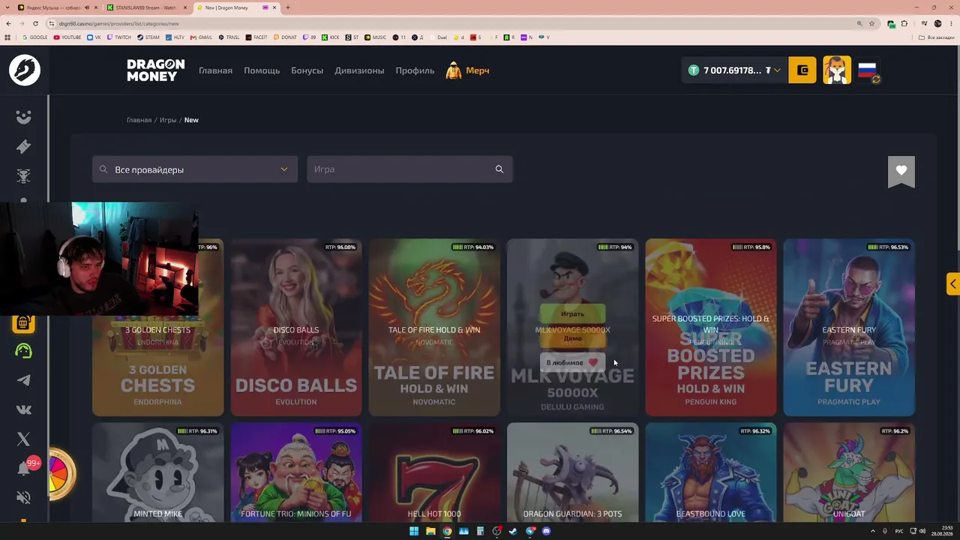Open notifications bell with 99+ badge
960x540 pixels.
pyautogui.click(x=24, y=469)
